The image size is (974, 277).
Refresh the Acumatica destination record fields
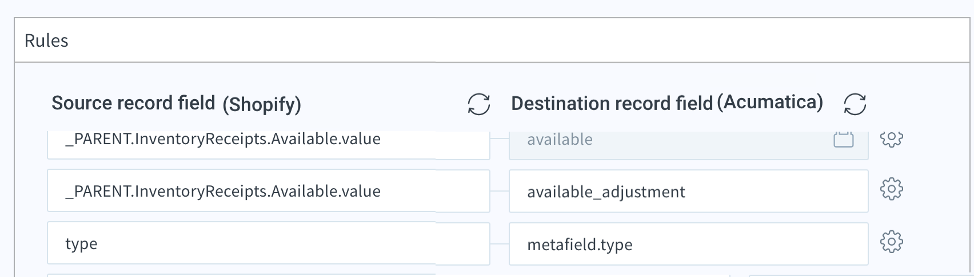coord(855,104)
